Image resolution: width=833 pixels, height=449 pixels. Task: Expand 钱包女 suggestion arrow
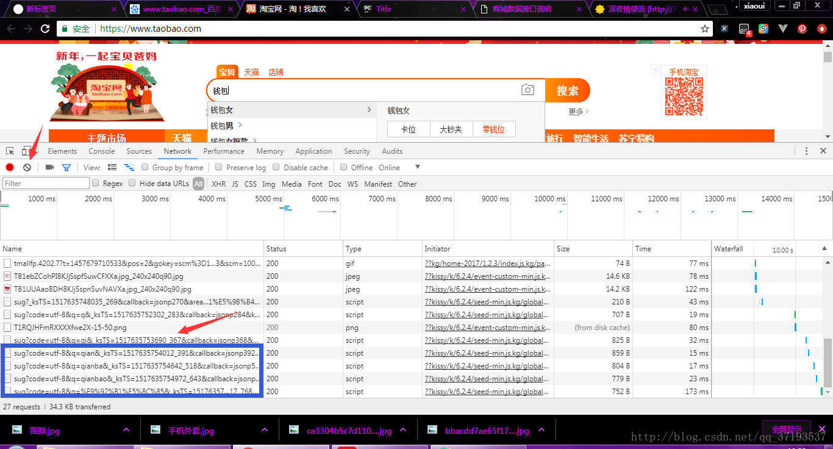[x=369, y=110]
